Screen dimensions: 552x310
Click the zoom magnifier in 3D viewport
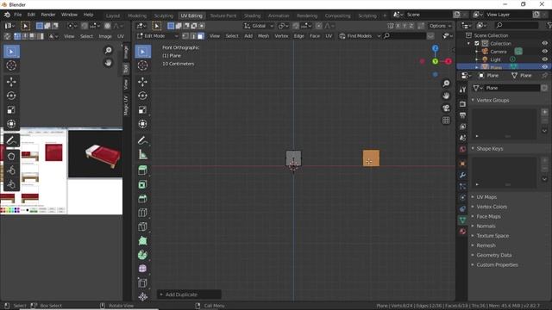coord(446,84)
